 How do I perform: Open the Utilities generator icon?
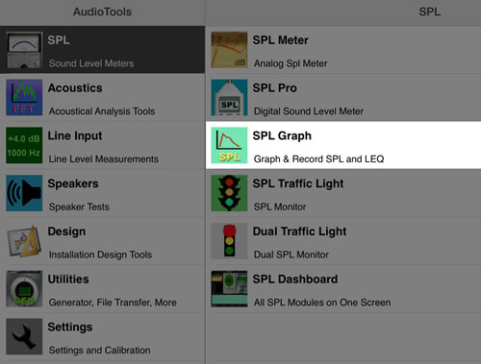(x=24, y=289)
